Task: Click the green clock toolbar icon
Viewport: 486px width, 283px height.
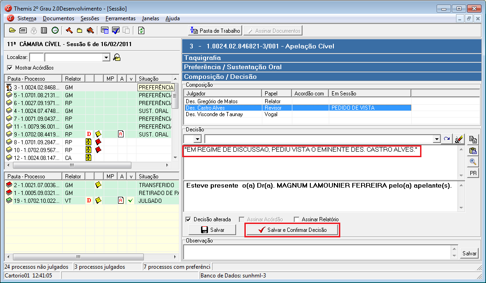Action: click(55, 30)
